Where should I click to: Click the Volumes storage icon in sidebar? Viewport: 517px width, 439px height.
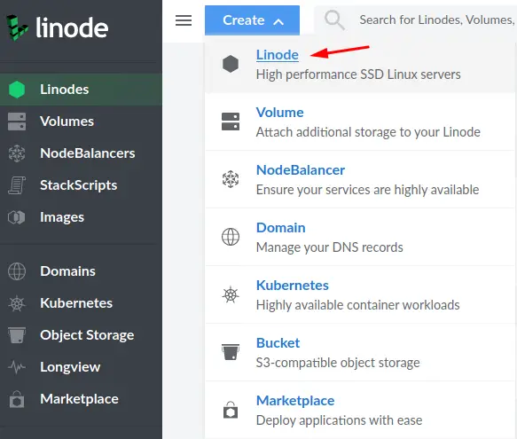(17, 122)
